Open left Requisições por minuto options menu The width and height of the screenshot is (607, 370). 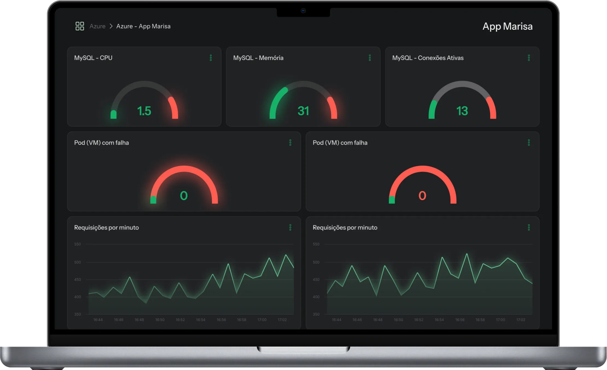coord(290,227)
